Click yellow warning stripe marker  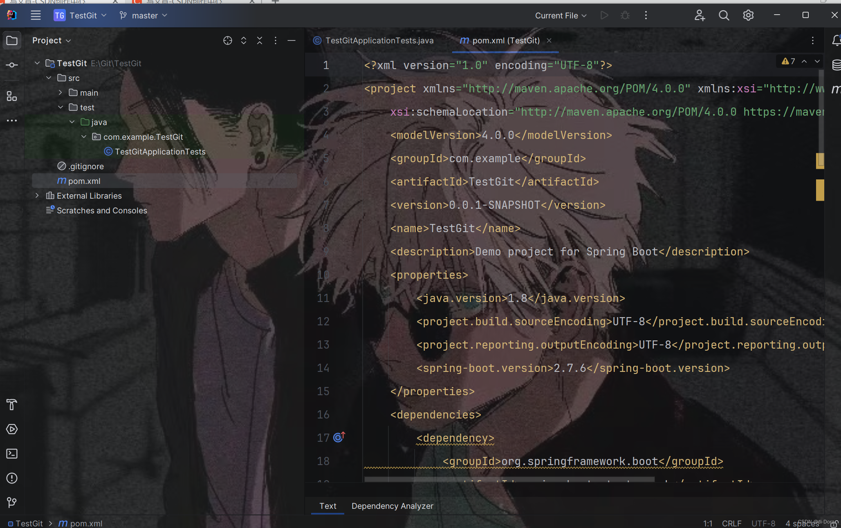point(820,190)
